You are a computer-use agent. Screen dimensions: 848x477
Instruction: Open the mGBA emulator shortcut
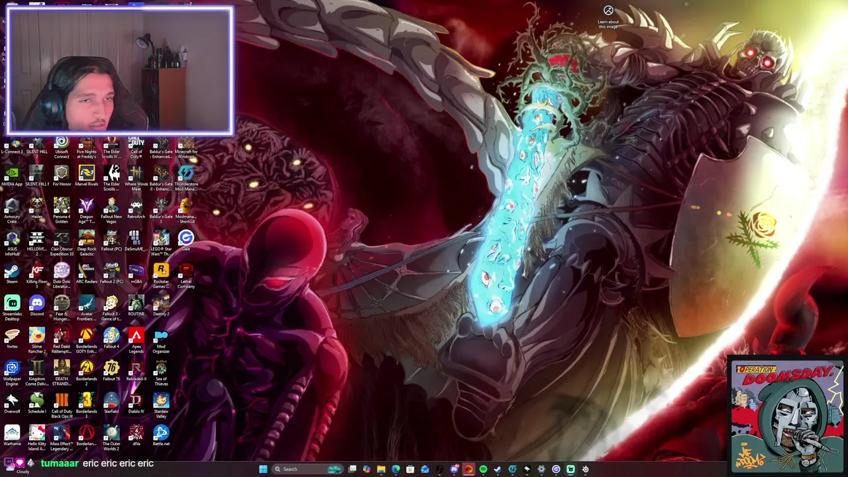[x=136, y=274]
